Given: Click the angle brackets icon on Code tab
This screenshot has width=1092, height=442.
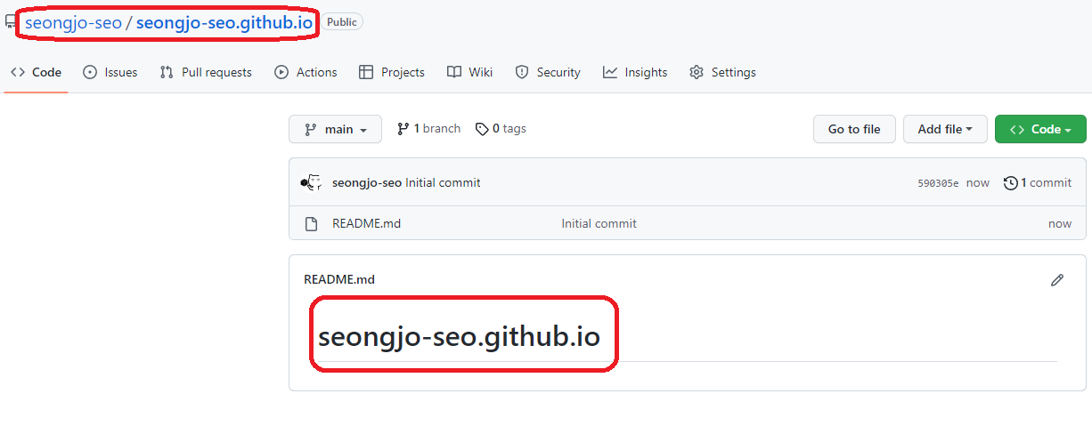Looking at the screenshot, I should (18, 72).
